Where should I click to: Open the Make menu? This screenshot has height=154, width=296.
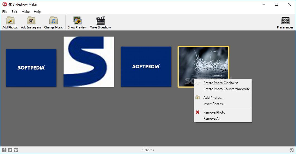25,12
